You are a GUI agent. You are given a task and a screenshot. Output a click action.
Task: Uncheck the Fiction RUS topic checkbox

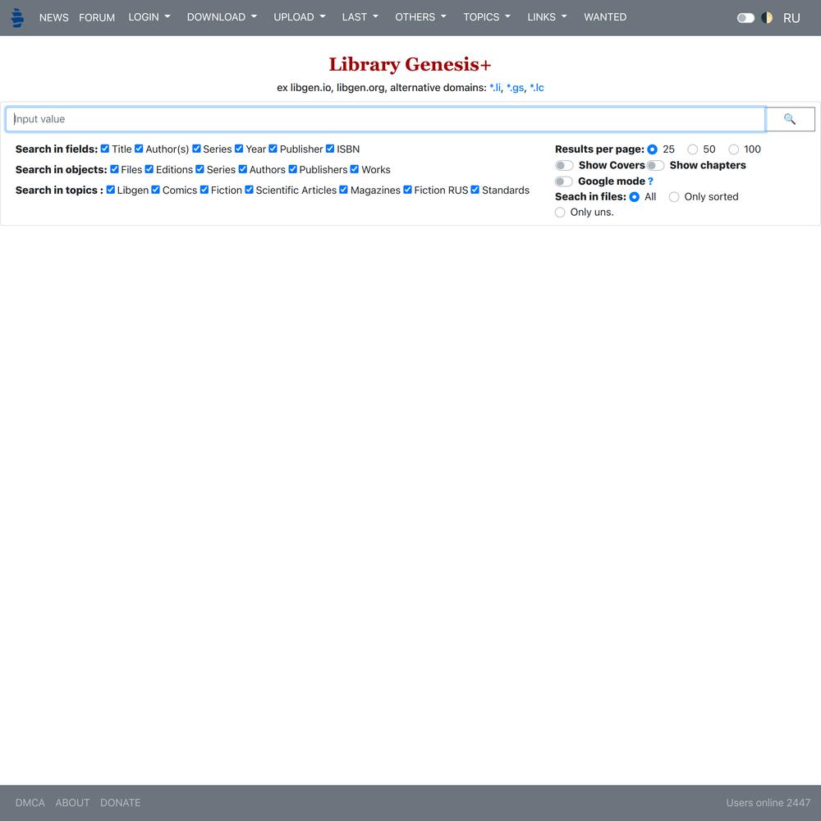[x=407, y=190]
